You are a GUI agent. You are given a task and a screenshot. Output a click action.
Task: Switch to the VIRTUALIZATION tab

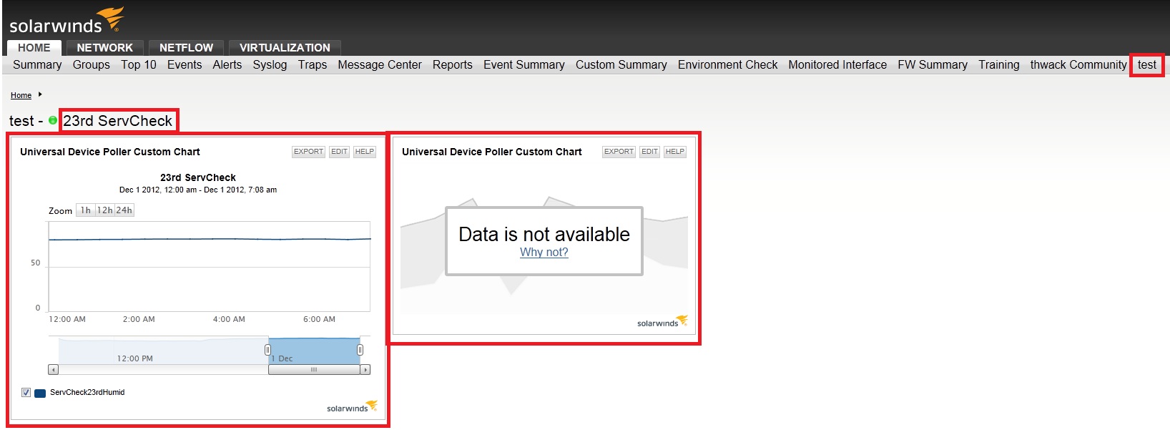click(285, 47)
